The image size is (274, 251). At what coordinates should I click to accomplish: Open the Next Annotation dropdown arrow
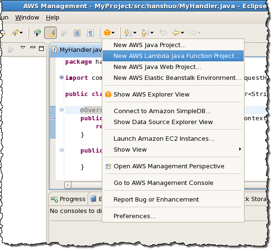pyautogui.click(x=135, y=33)
